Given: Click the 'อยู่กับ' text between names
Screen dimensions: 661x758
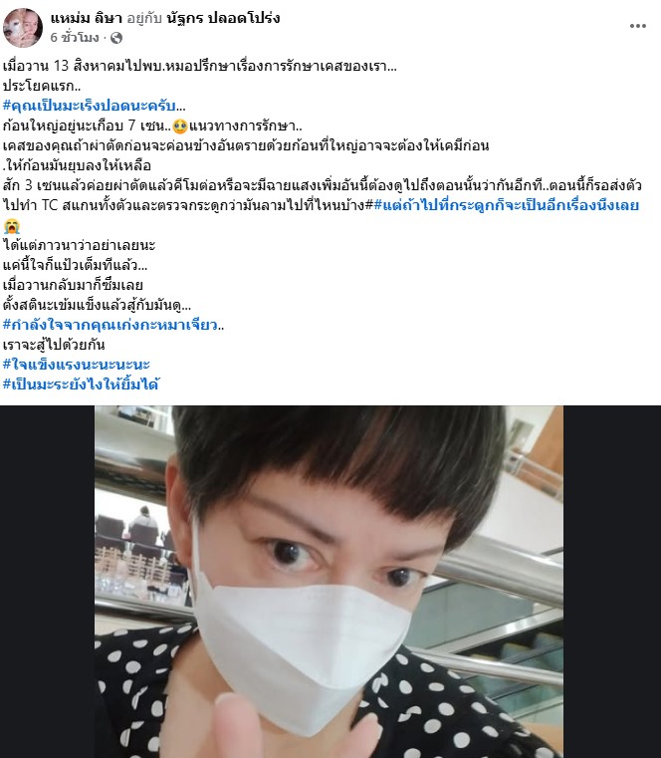Looking at the screenshot, I should pos(144,18).
